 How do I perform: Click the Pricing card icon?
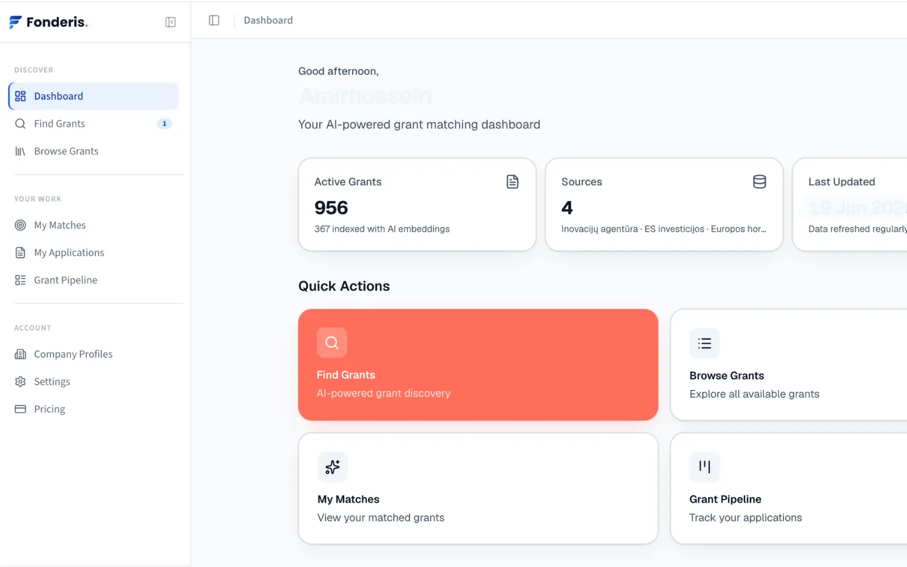(x=20, y=409)
